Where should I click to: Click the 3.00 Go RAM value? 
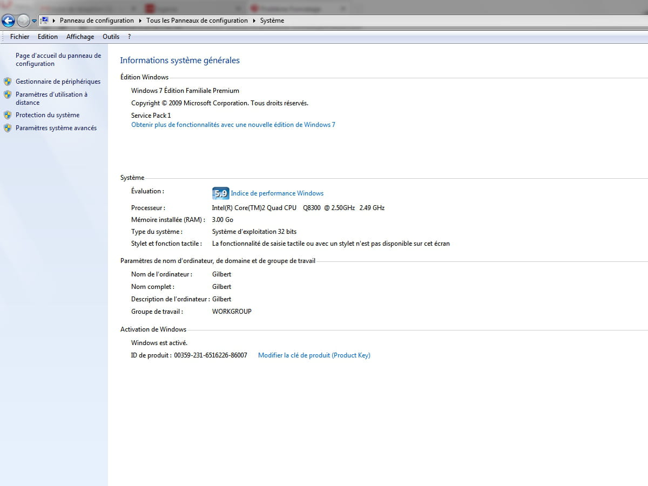(x=222, y=220)
